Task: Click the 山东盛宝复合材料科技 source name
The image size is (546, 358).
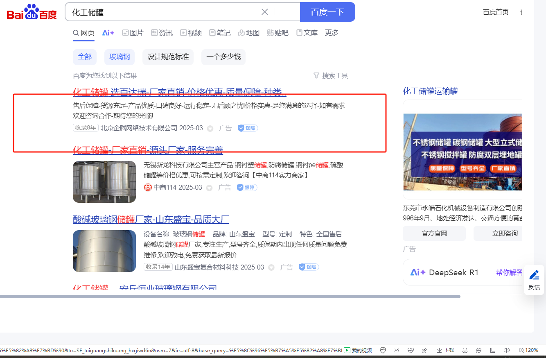Action: tap(207, 267)
